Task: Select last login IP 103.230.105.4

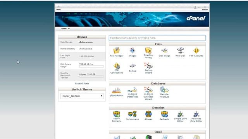Action: pyautogui.click(x=86, y=56)
